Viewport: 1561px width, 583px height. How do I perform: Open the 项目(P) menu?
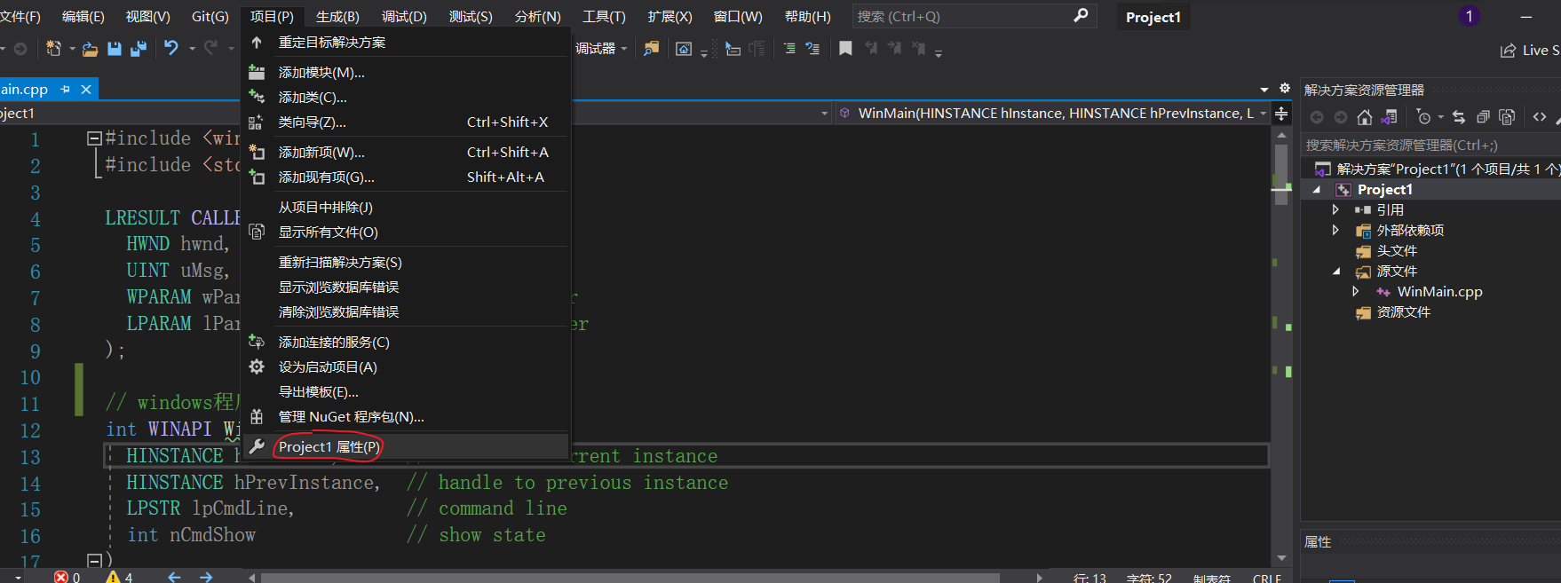pyautogui.click(x=272, y=17)
